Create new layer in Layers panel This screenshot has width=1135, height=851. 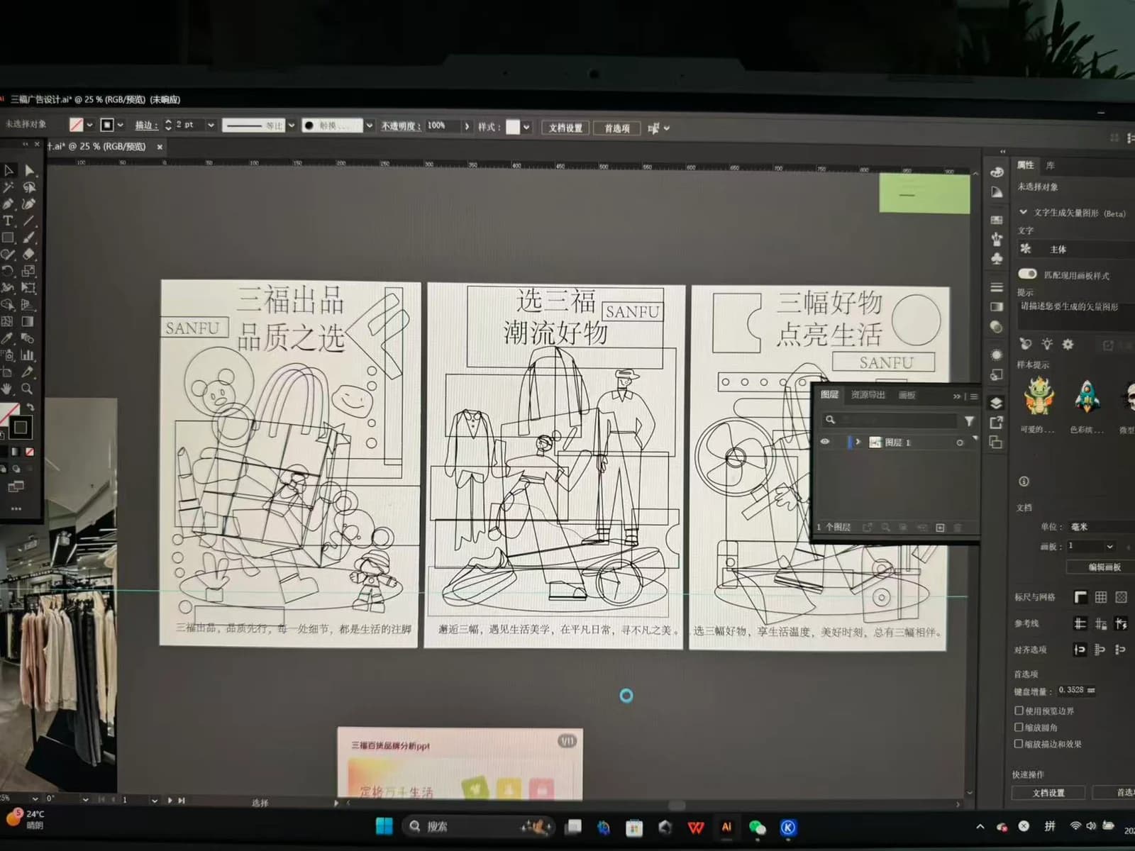(x=940, y=528)
